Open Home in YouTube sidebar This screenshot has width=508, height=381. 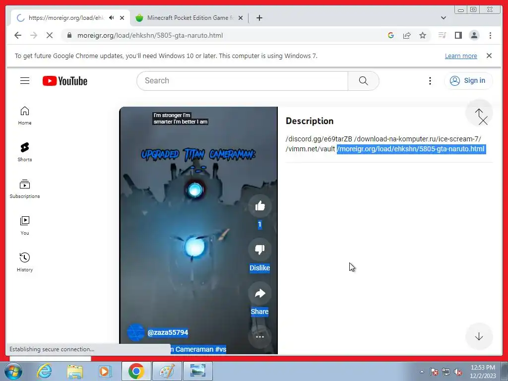tap(25, 116)
